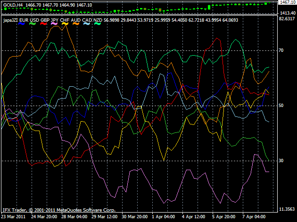Click the CAD legend label
The image size is (297, 222).
click(87, 20)
